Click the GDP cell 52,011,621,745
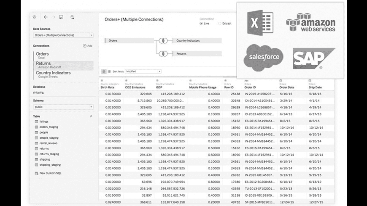367x206 pixels. tap(174, 195)
